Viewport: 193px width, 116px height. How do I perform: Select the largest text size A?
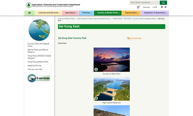(x=156, y=7)
